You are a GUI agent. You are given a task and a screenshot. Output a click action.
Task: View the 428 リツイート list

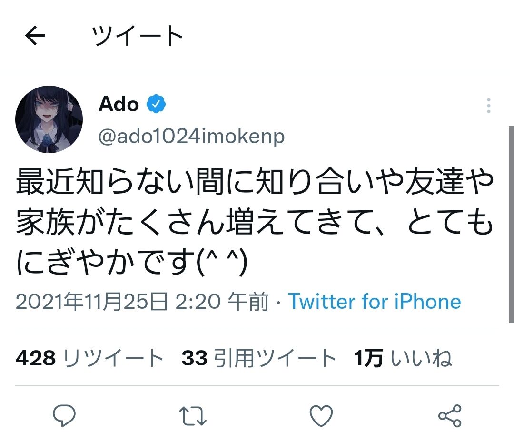coord(89,358)
